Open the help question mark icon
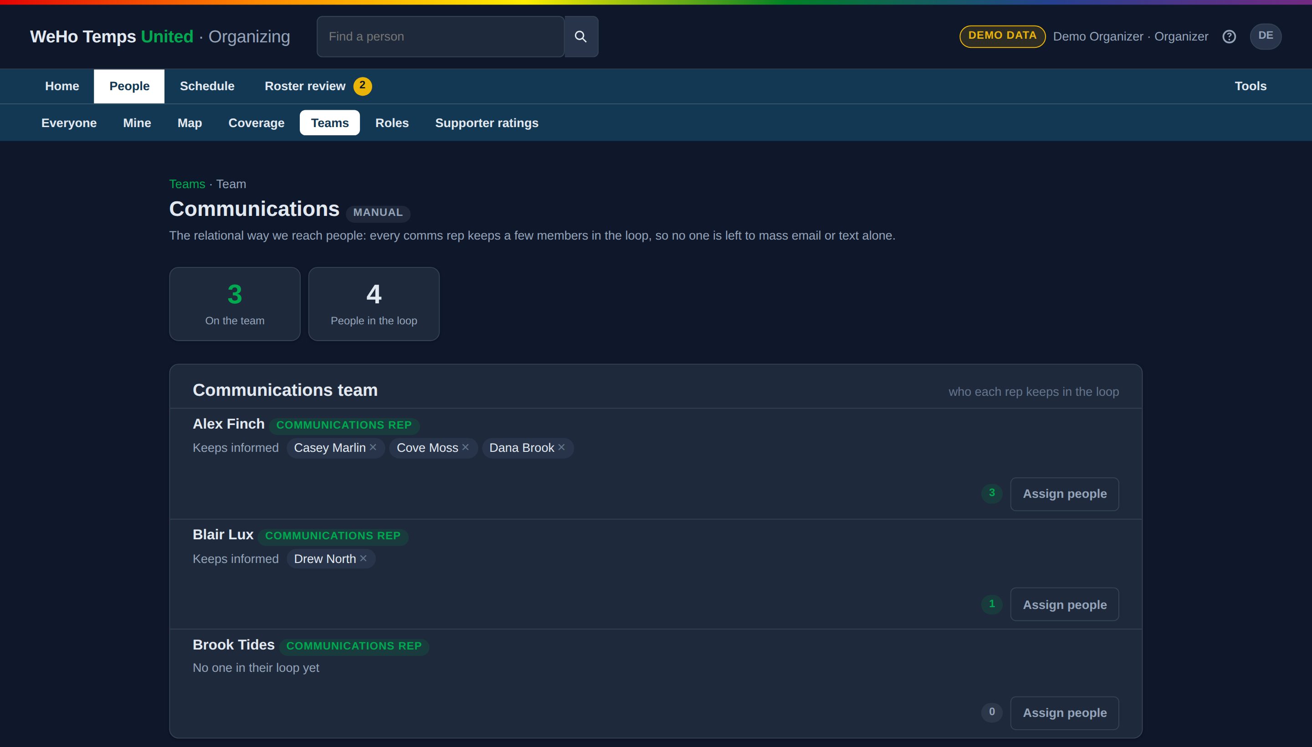Image resolution: width=1312 pixels, height=747 pixels. [1229, 36]
